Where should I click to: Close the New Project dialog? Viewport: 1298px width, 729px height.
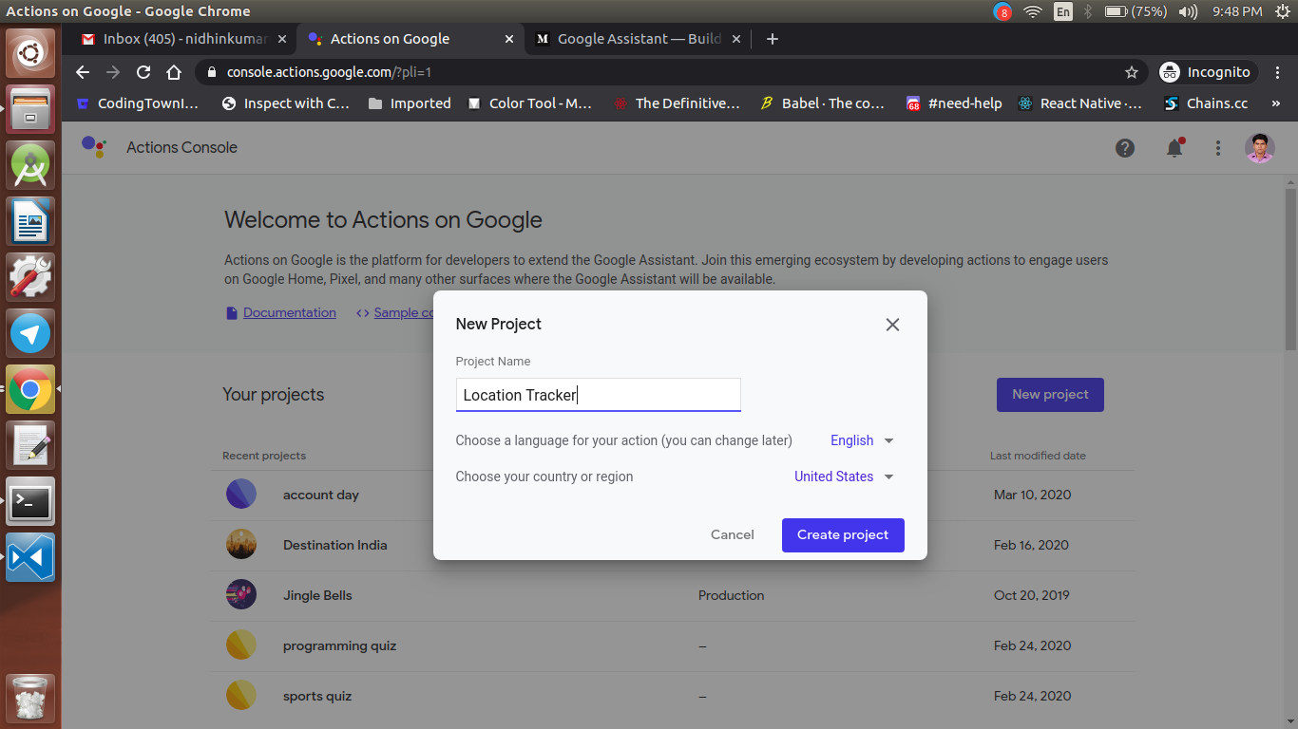(x=892, y=325)
